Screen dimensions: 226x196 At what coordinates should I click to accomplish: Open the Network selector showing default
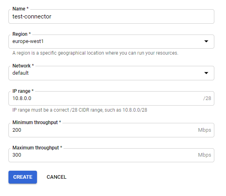click(111, 73)
